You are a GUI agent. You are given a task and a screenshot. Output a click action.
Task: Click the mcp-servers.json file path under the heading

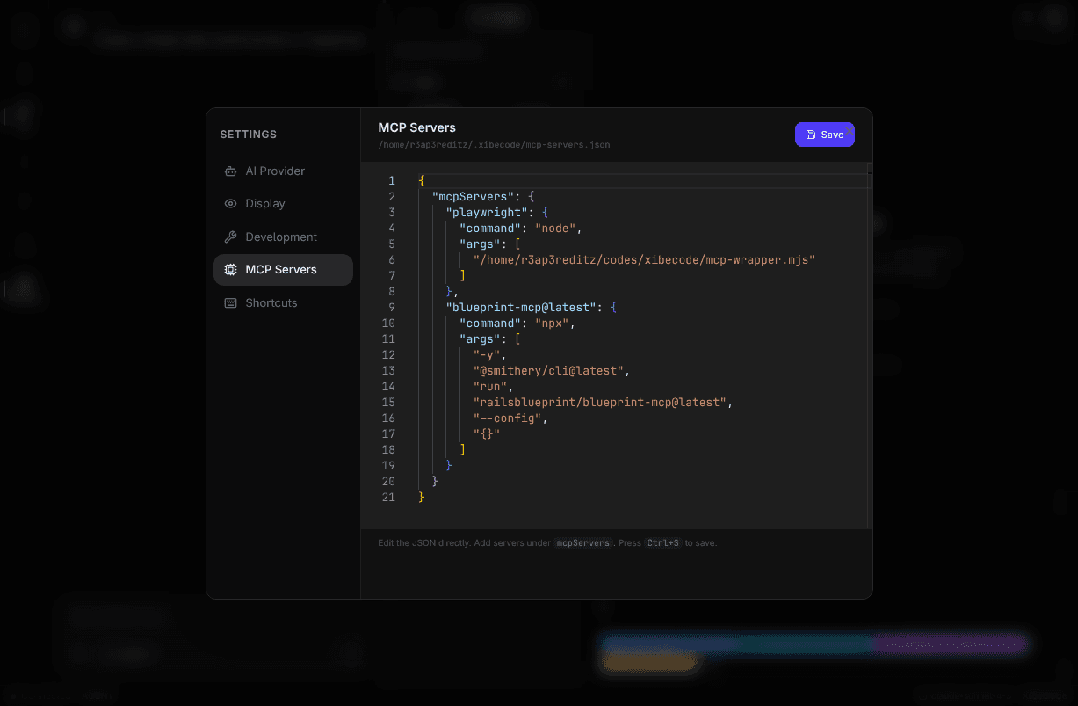point(494,144)
